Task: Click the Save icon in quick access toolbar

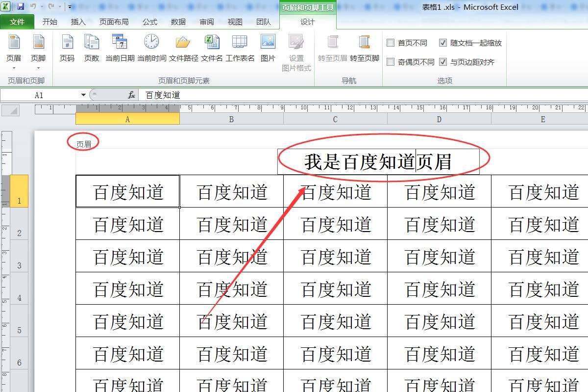Action: point(21,7)
